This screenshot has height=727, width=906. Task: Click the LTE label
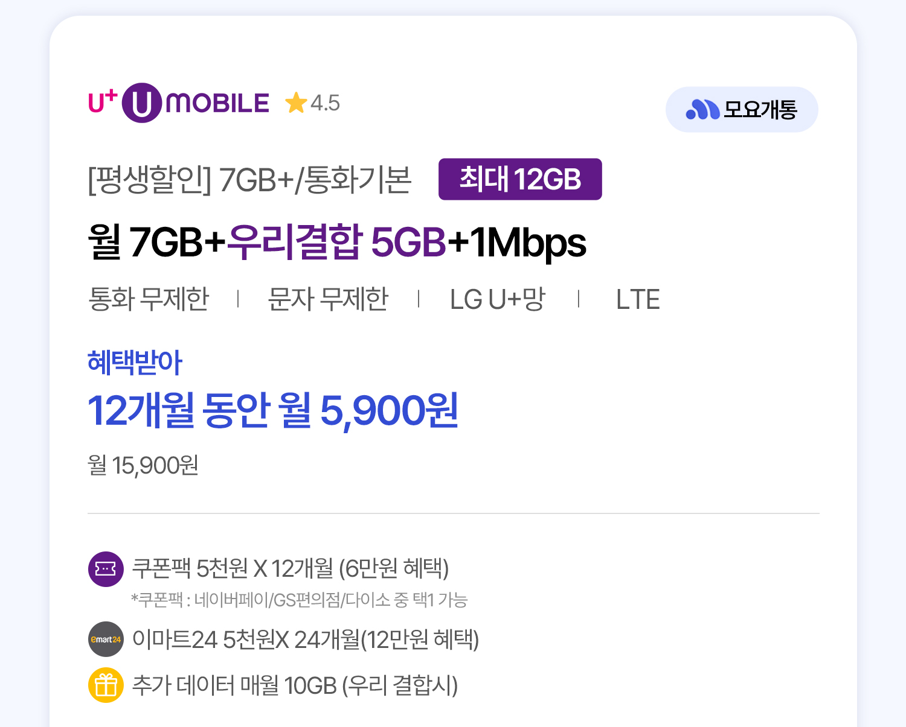(638, 299)
